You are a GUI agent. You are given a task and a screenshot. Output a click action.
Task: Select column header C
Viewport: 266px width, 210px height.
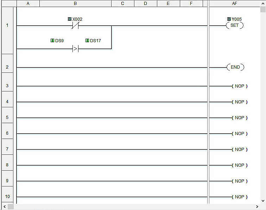(x=123, y=4)
